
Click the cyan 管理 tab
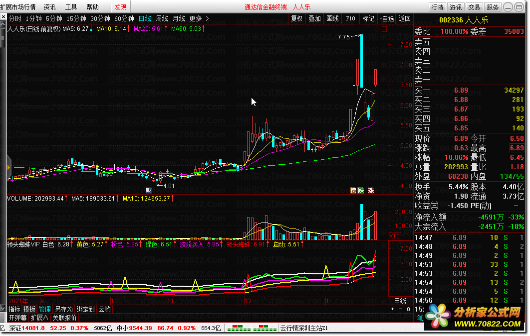click(x=44, y=309)
